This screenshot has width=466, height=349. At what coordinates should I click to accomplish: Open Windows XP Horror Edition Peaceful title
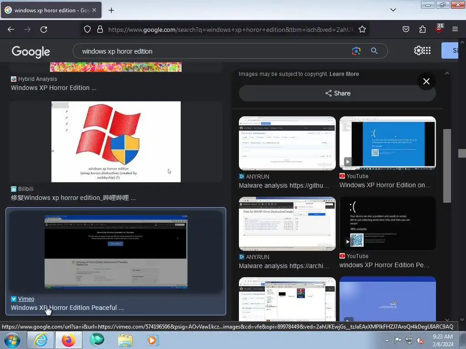click(67, 308)
